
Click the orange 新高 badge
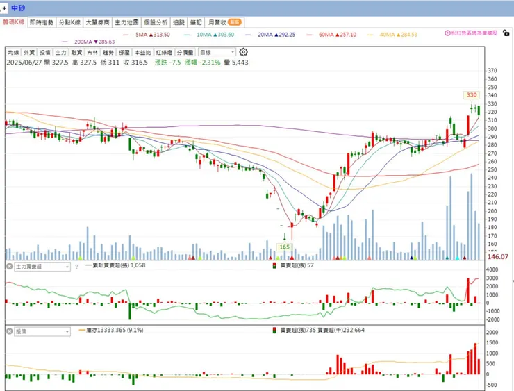[x=234, y=22]
